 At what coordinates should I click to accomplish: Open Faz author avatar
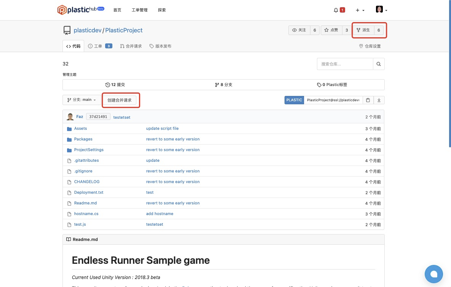pos(70,116)
